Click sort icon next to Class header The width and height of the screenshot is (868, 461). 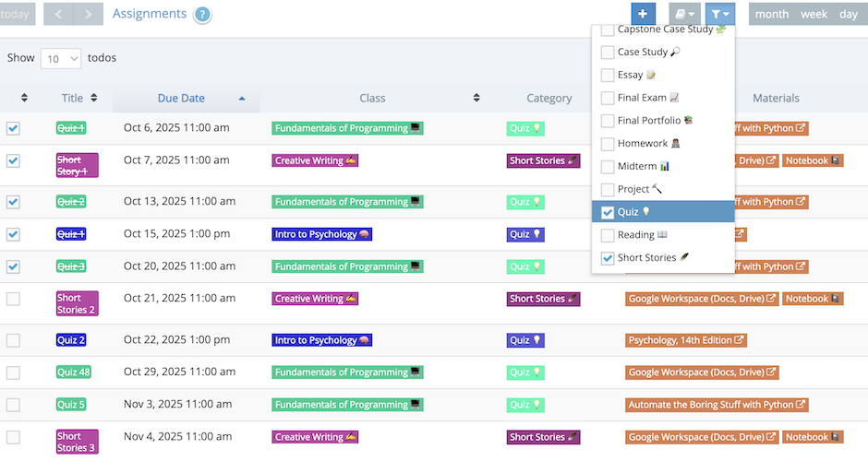pyautogui.click(x=476, y=98)
